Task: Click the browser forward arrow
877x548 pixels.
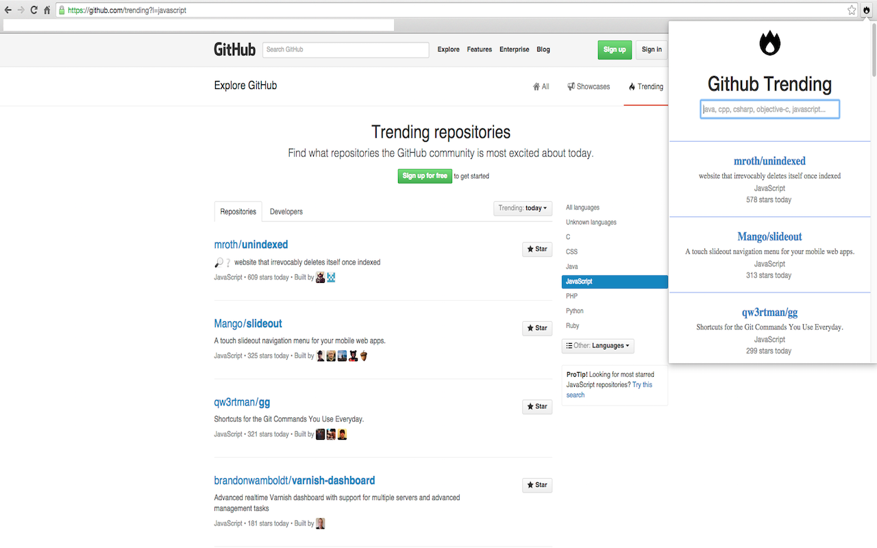Action: click(x=21, y=10)
